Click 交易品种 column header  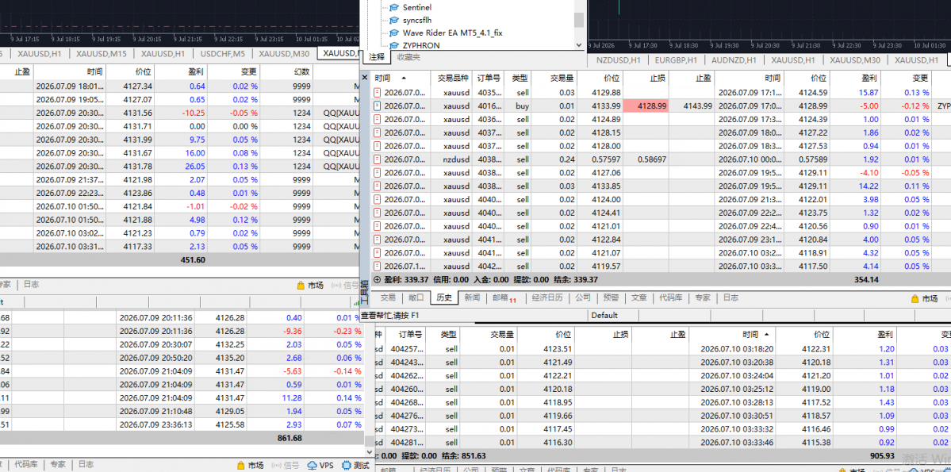453,79
